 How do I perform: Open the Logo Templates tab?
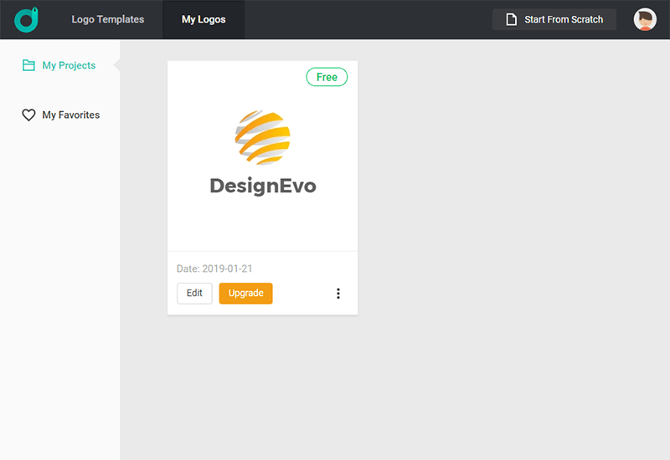(107, 19)
